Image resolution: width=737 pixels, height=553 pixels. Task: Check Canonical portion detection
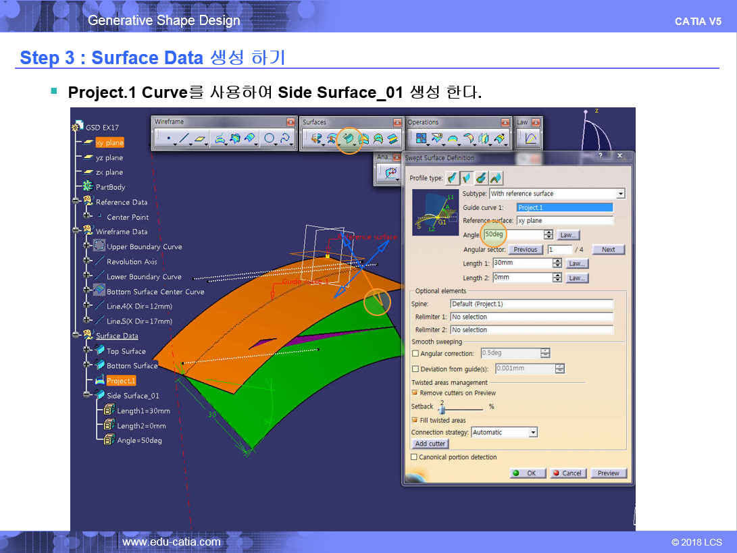click(414, 457)
